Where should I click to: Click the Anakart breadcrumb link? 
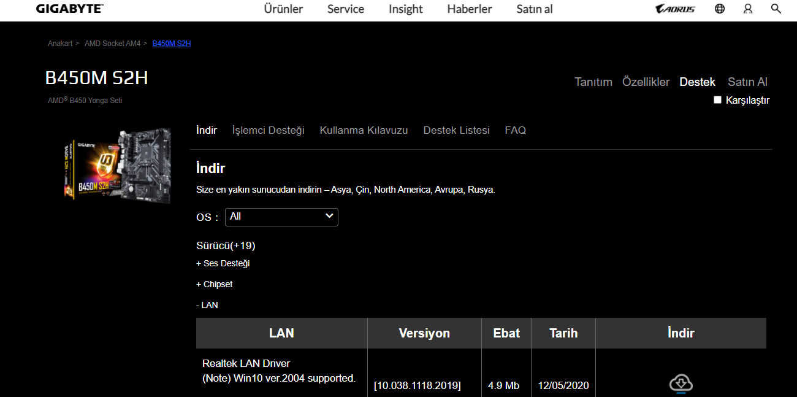click(x=60, y=44)
